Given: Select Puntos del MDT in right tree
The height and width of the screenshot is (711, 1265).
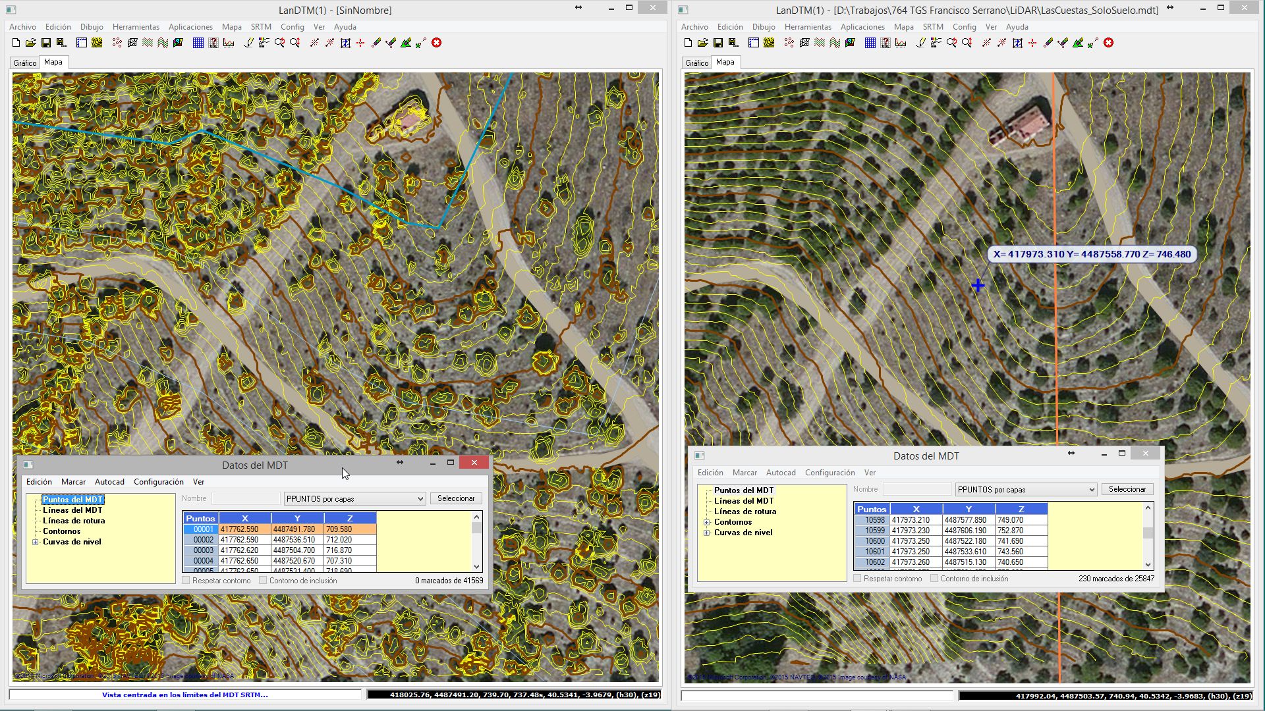Looking at the screenshot, I should pos(744,490).
